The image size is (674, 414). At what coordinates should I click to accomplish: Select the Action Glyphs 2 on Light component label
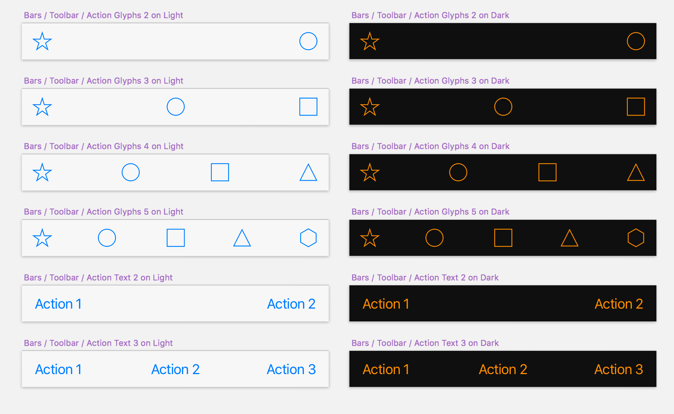103,15
